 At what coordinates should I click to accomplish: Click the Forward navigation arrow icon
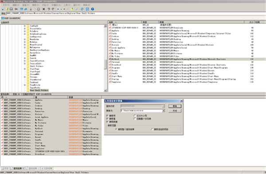pyautogui.click(x=64, y=9)
